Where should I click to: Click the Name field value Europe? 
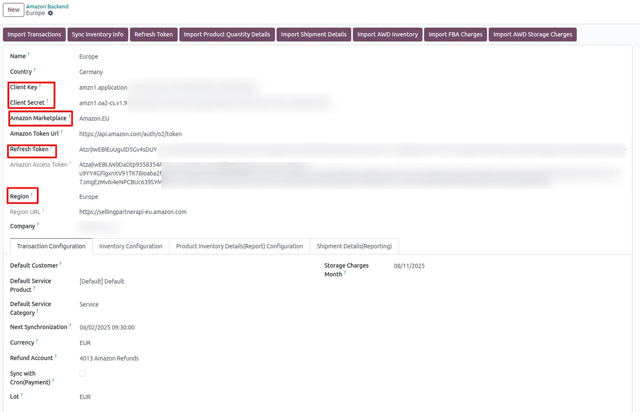click(x=89, y=57)
